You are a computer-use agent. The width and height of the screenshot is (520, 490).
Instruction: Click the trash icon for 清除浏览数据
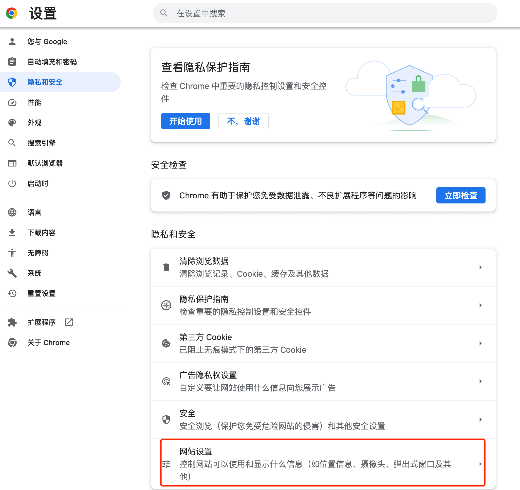pyautogui.click(x=166, y=267)
